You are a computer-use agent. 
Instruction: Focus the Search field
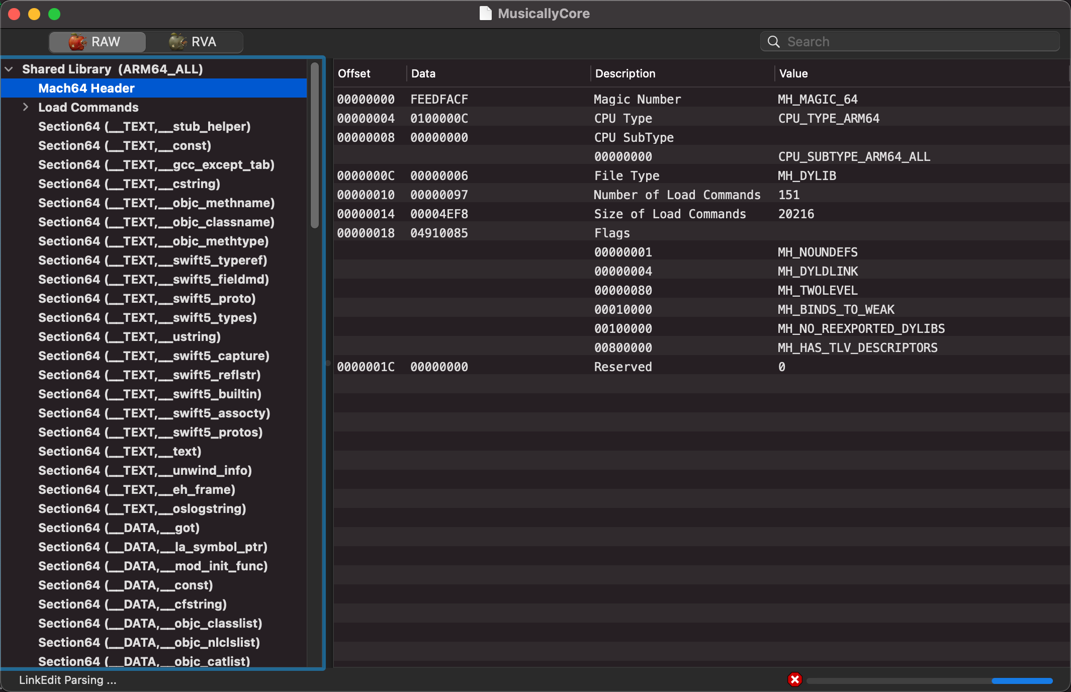coord(910,42)
